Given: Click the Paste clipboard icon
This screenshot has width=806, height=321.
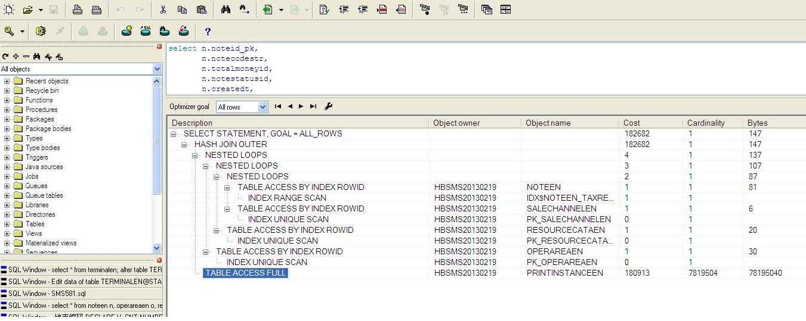Looking at the screenshot, I should 201,10.
